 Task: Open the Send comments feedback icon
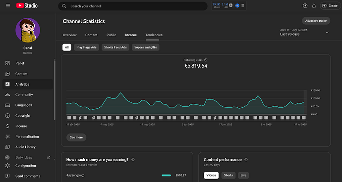(7, 176)
